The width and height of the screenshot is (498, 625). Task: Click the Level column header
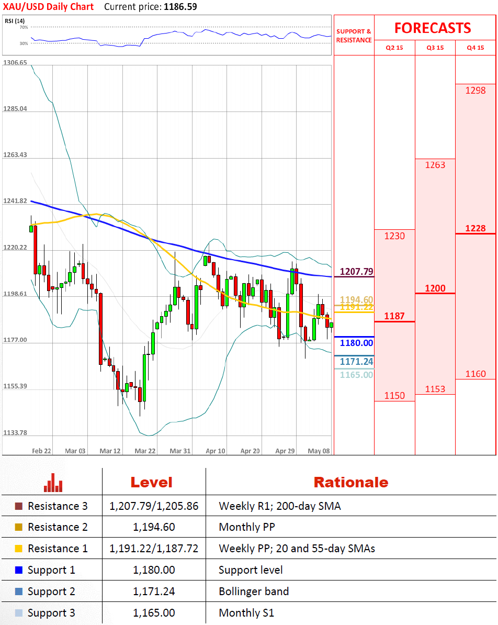coord(151,482)
